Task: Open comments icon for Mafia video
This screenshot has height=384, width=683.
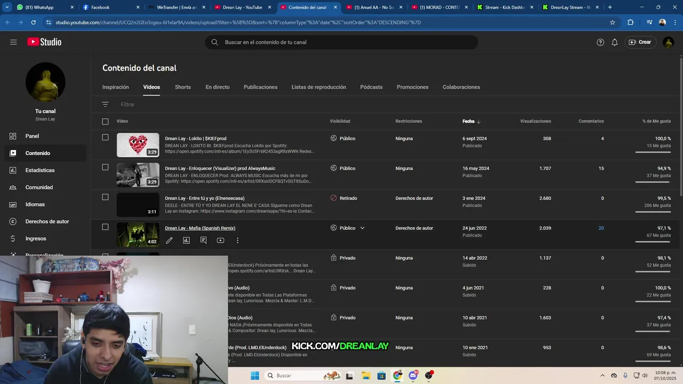Action: point(203,241)
